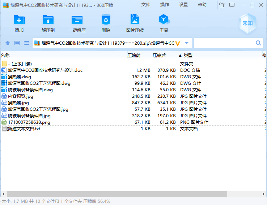Click the scrollbar left arrow
Image resolution: width=267 pixels, height=205 pixels.
point(4,194)
